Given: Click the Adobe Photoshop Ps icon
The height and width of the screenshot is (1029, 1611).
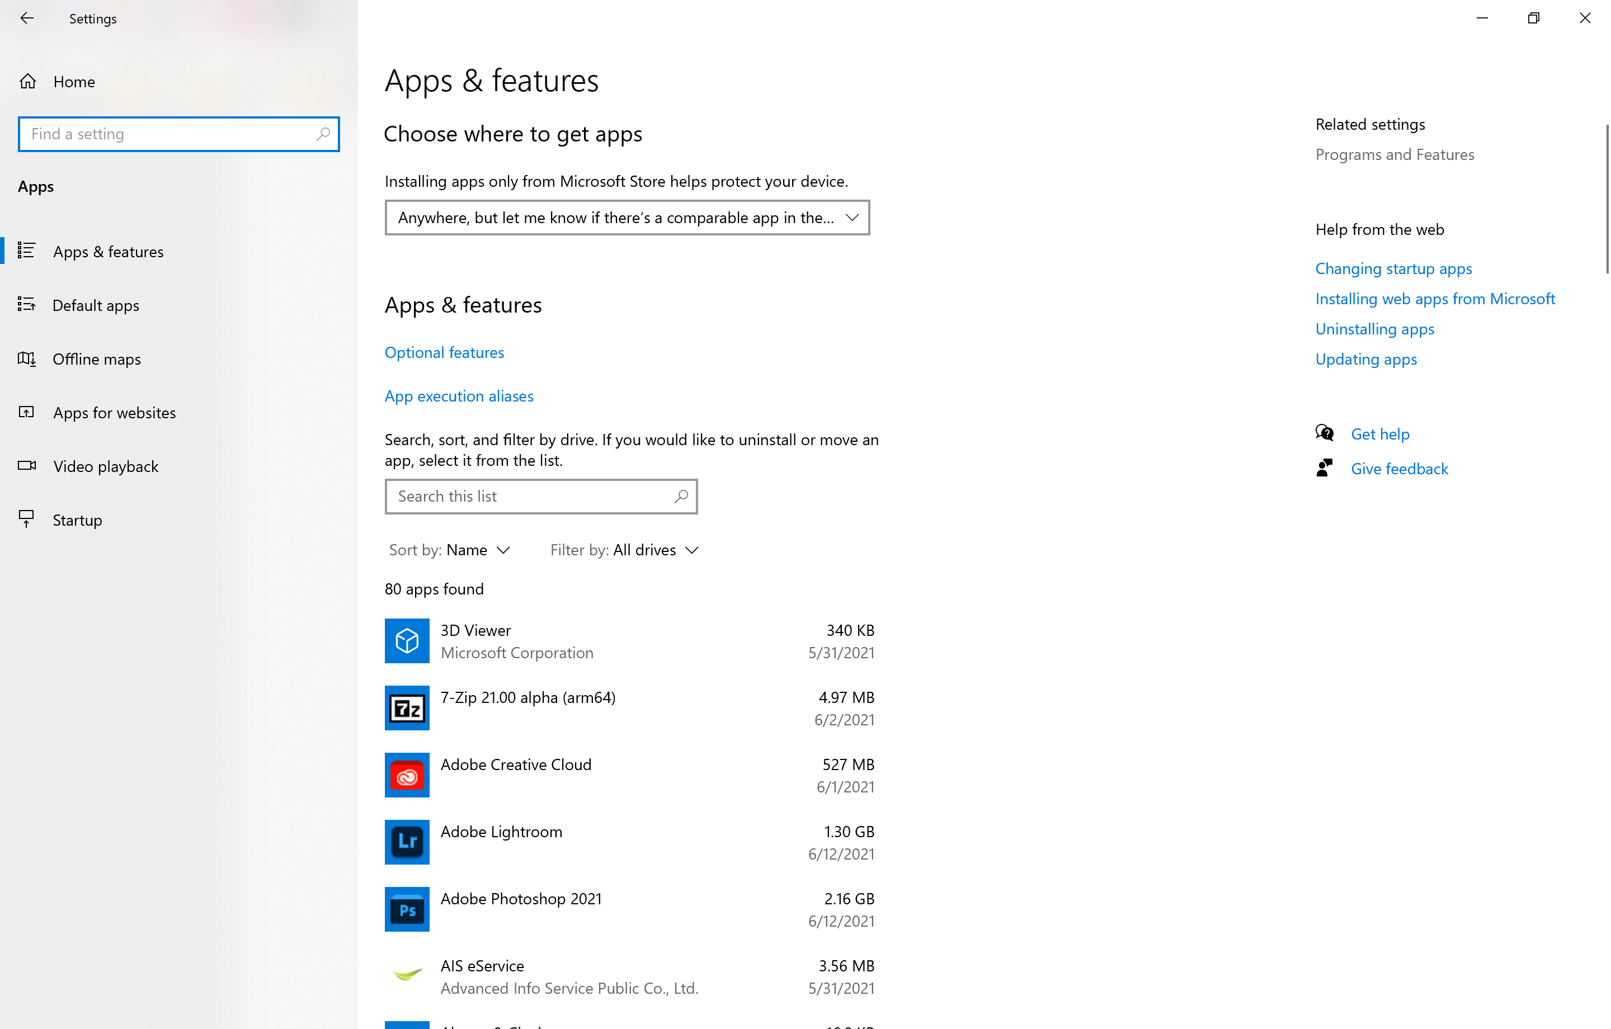Looking at the screenshot, I should (x=407, y=909).
